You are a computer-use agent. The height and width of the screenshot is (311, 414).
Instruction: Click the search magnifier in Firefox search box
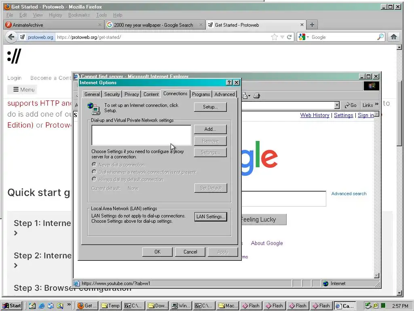pos(380,37)
